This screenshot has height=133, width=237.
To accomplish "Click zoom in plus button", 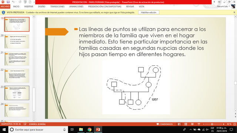I will (224, 124).
